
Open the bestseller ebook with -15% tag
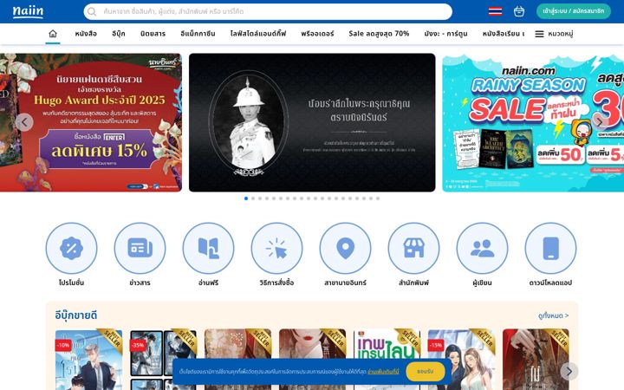pos(462,360)
